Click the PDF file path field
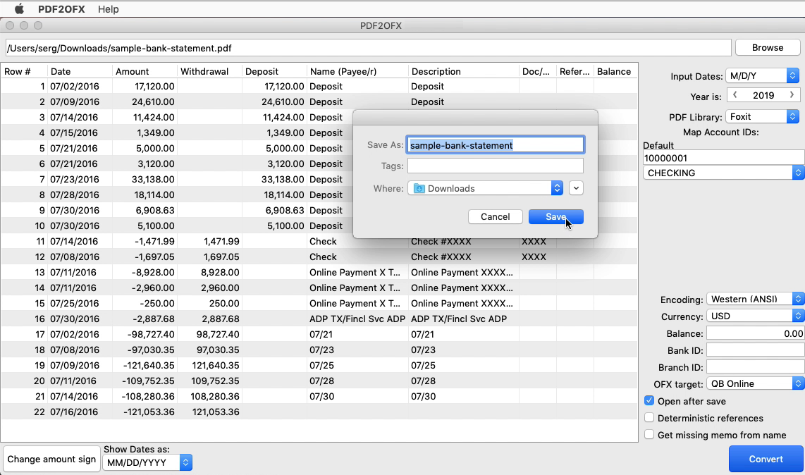The height and width of the screenshot is (475, 805). [x=368, y=48]
